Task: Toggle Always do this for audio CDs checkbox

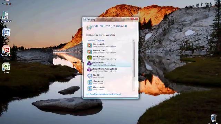Action: (x=87, y=35)
